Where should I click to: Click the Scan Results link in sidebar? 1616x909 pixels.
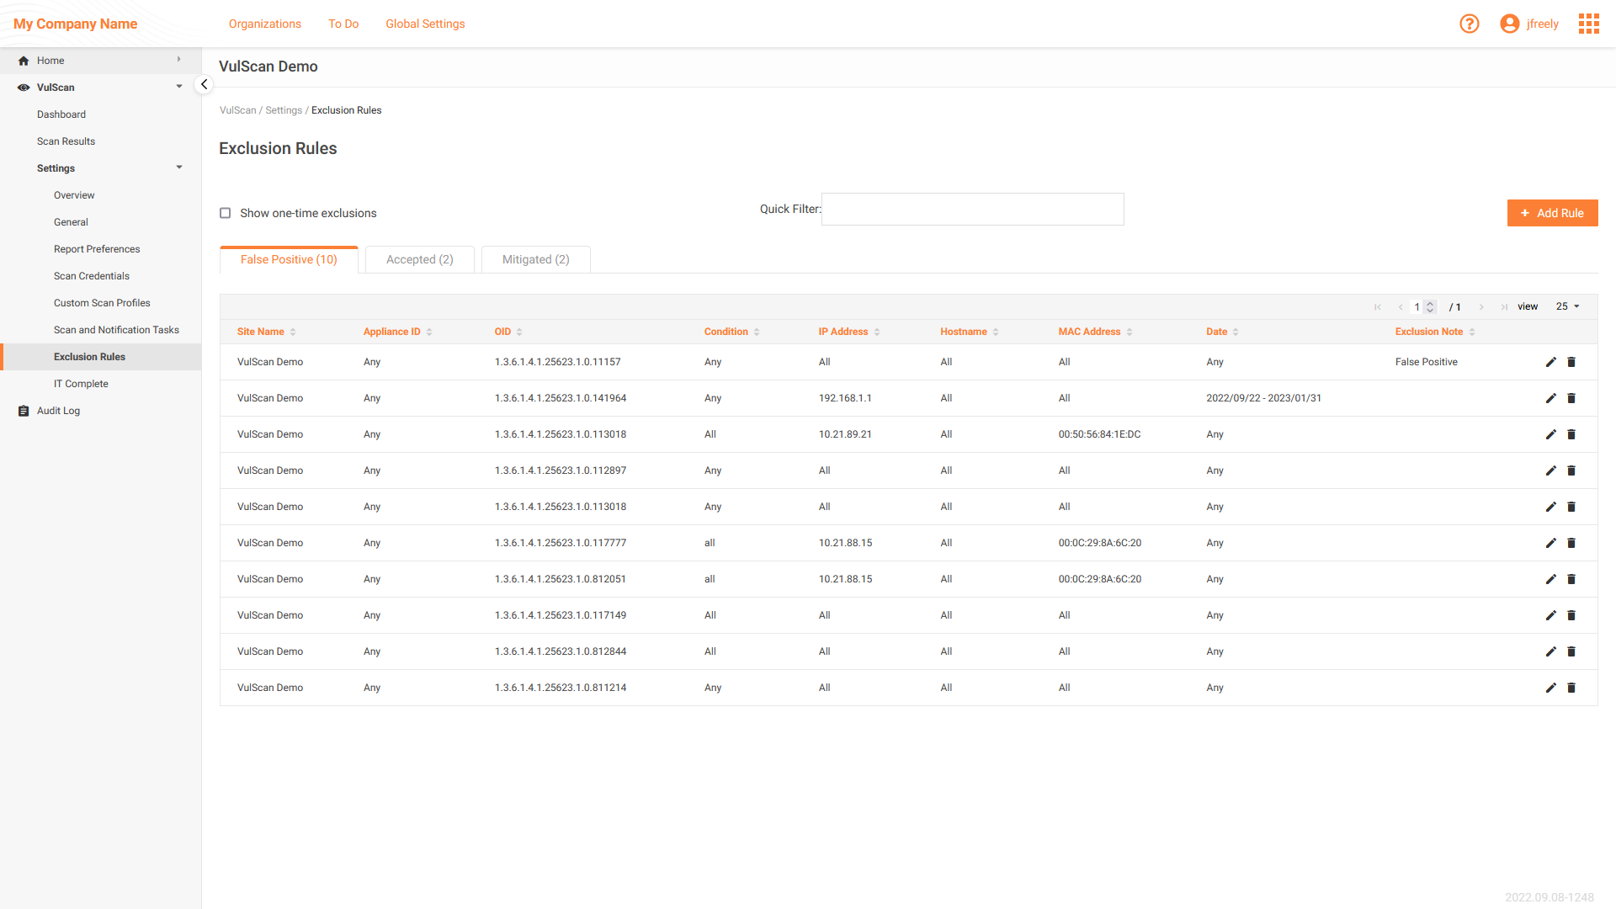tap(66, 141)
